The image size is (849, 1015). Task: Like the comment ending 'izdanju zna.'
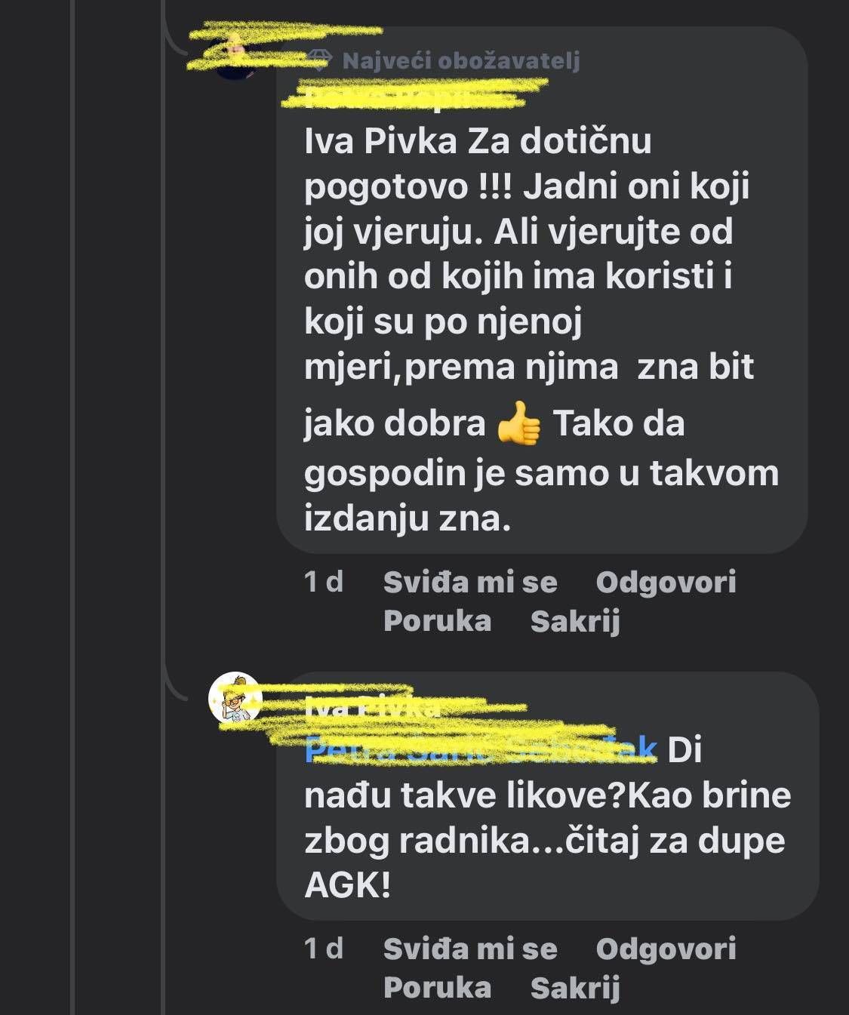[469, 582]
